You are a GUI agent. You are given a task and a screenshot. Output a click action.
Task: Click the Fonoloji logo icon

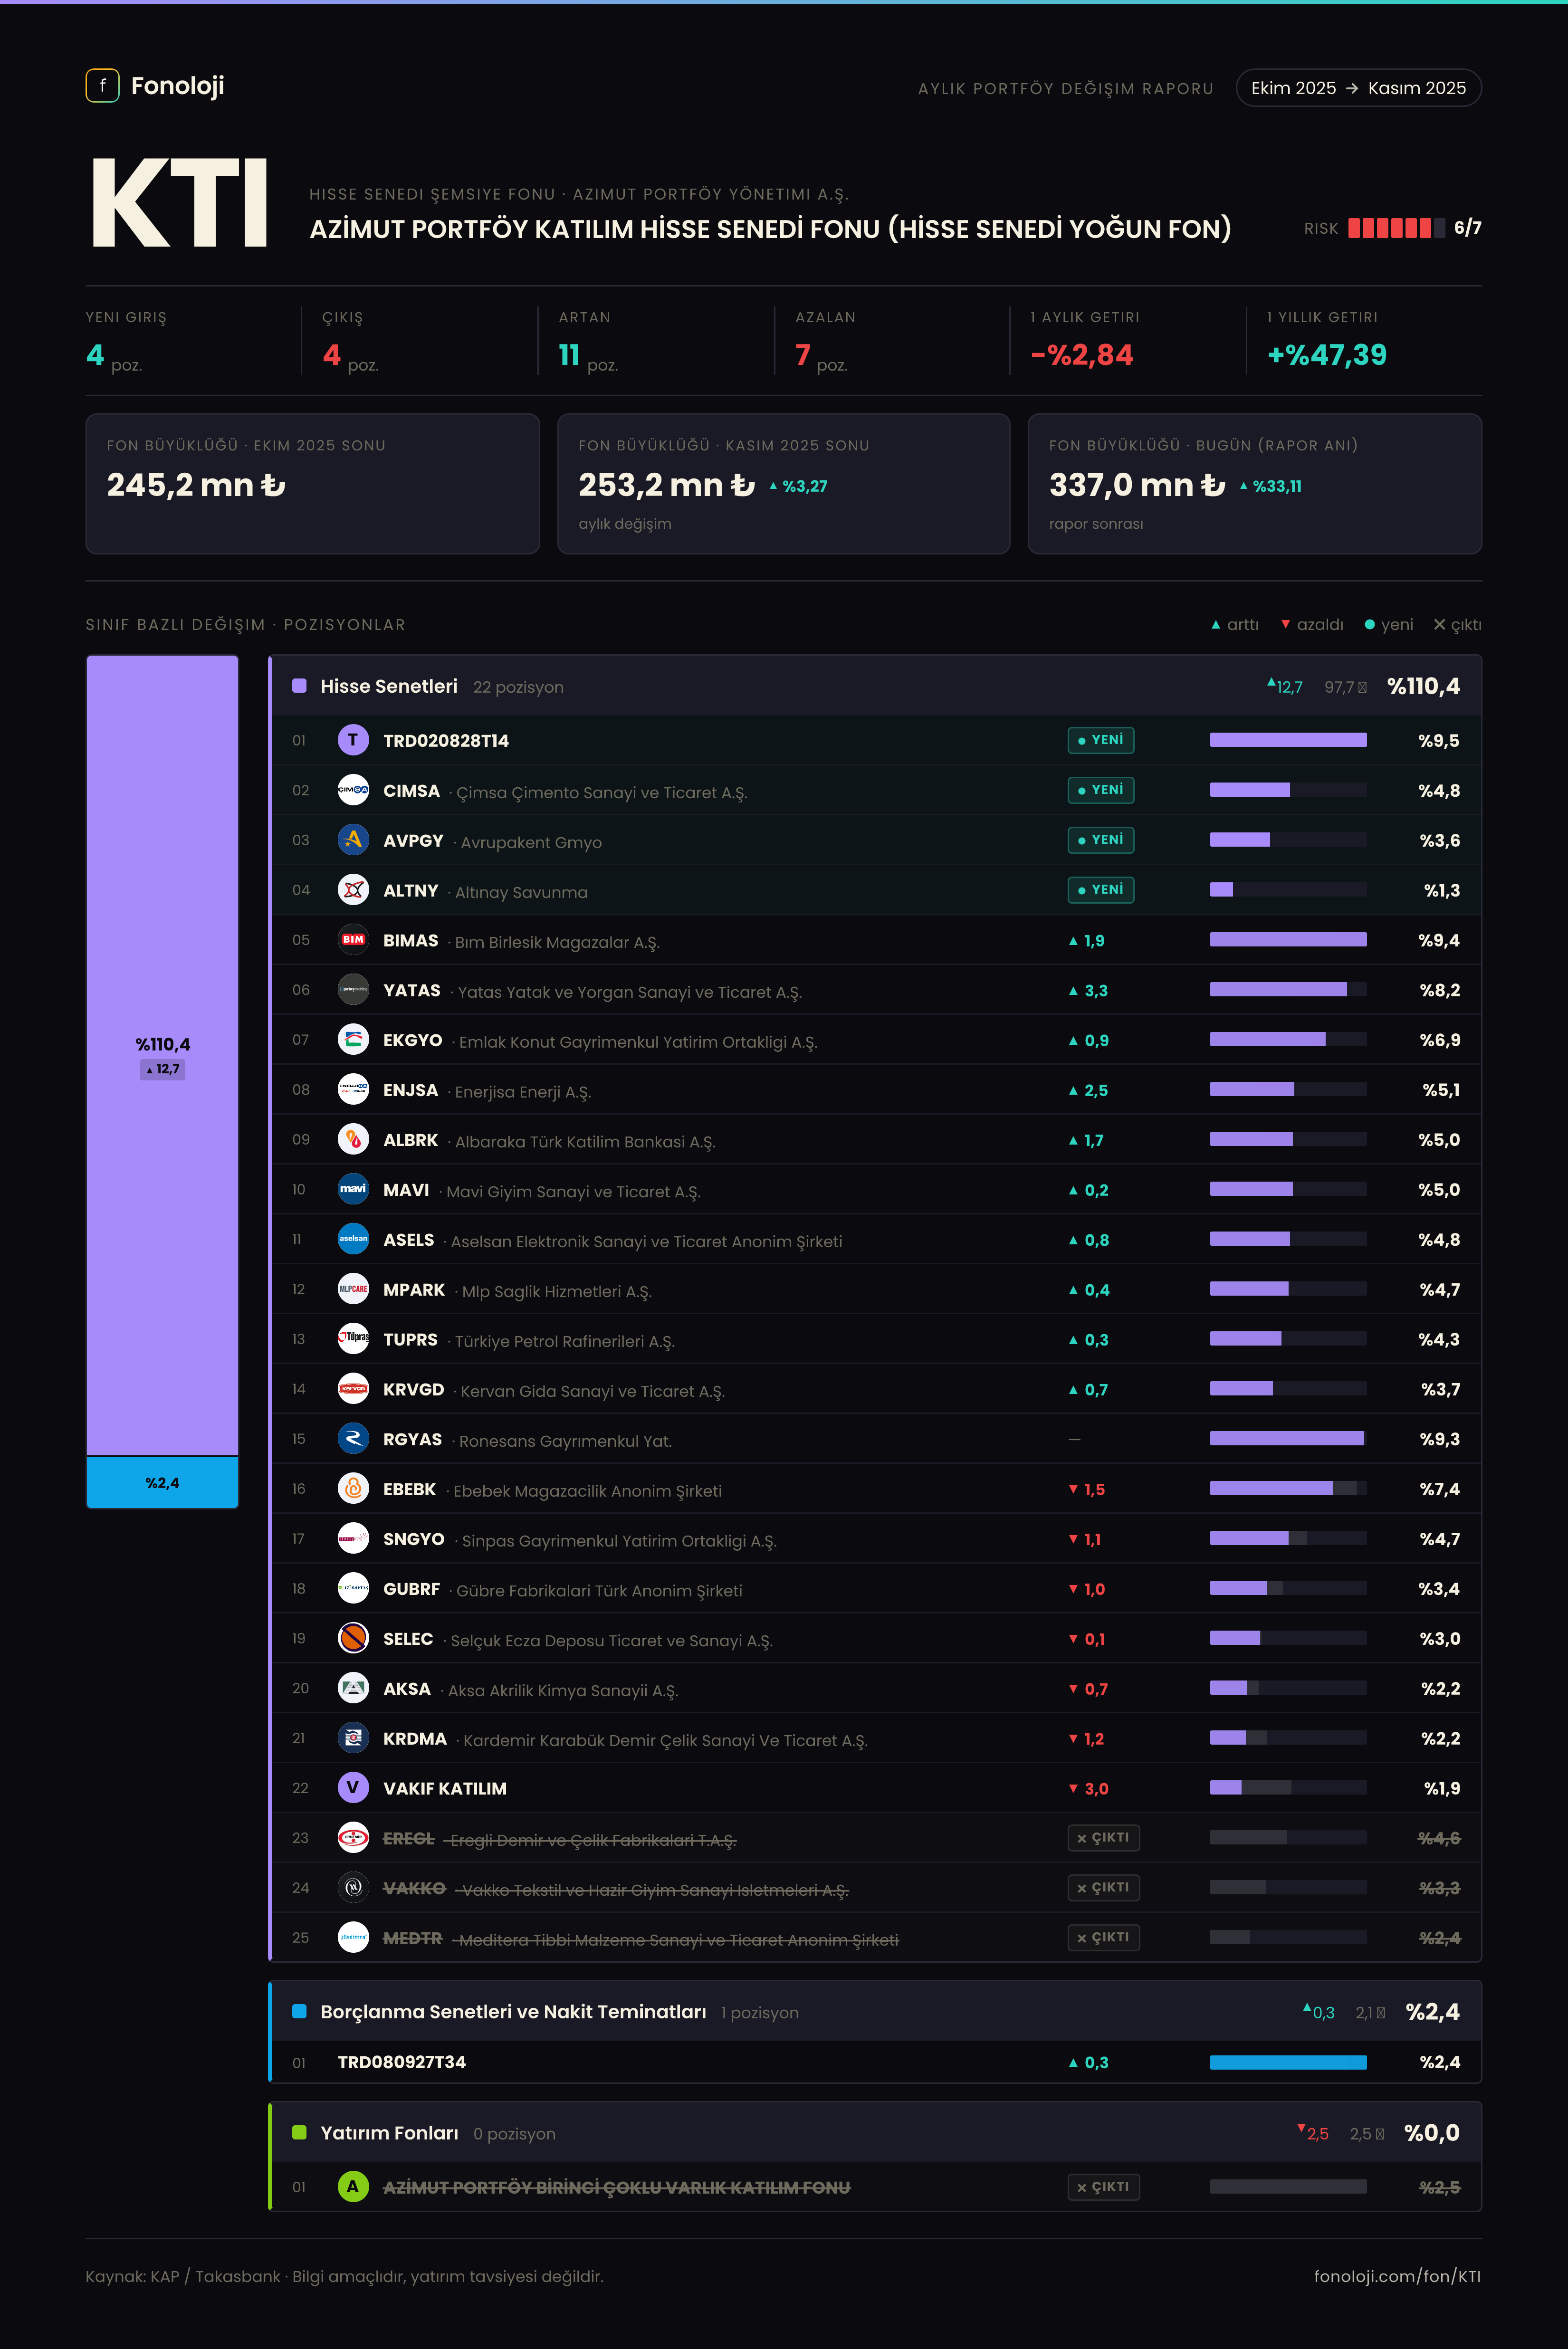click(x=102, y=86)
